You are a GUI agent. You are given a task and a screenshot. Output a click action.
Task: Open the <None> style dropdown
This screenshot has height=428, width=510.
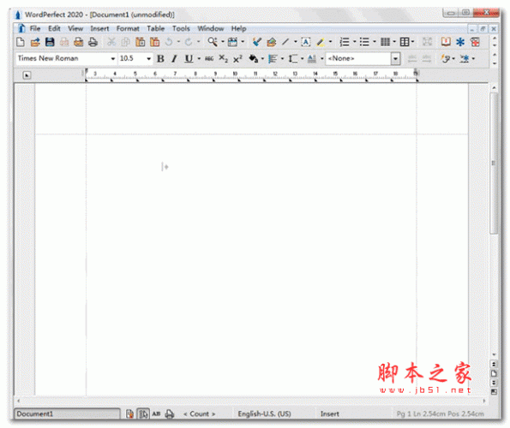pyautogui.click(x=395, y=59)
